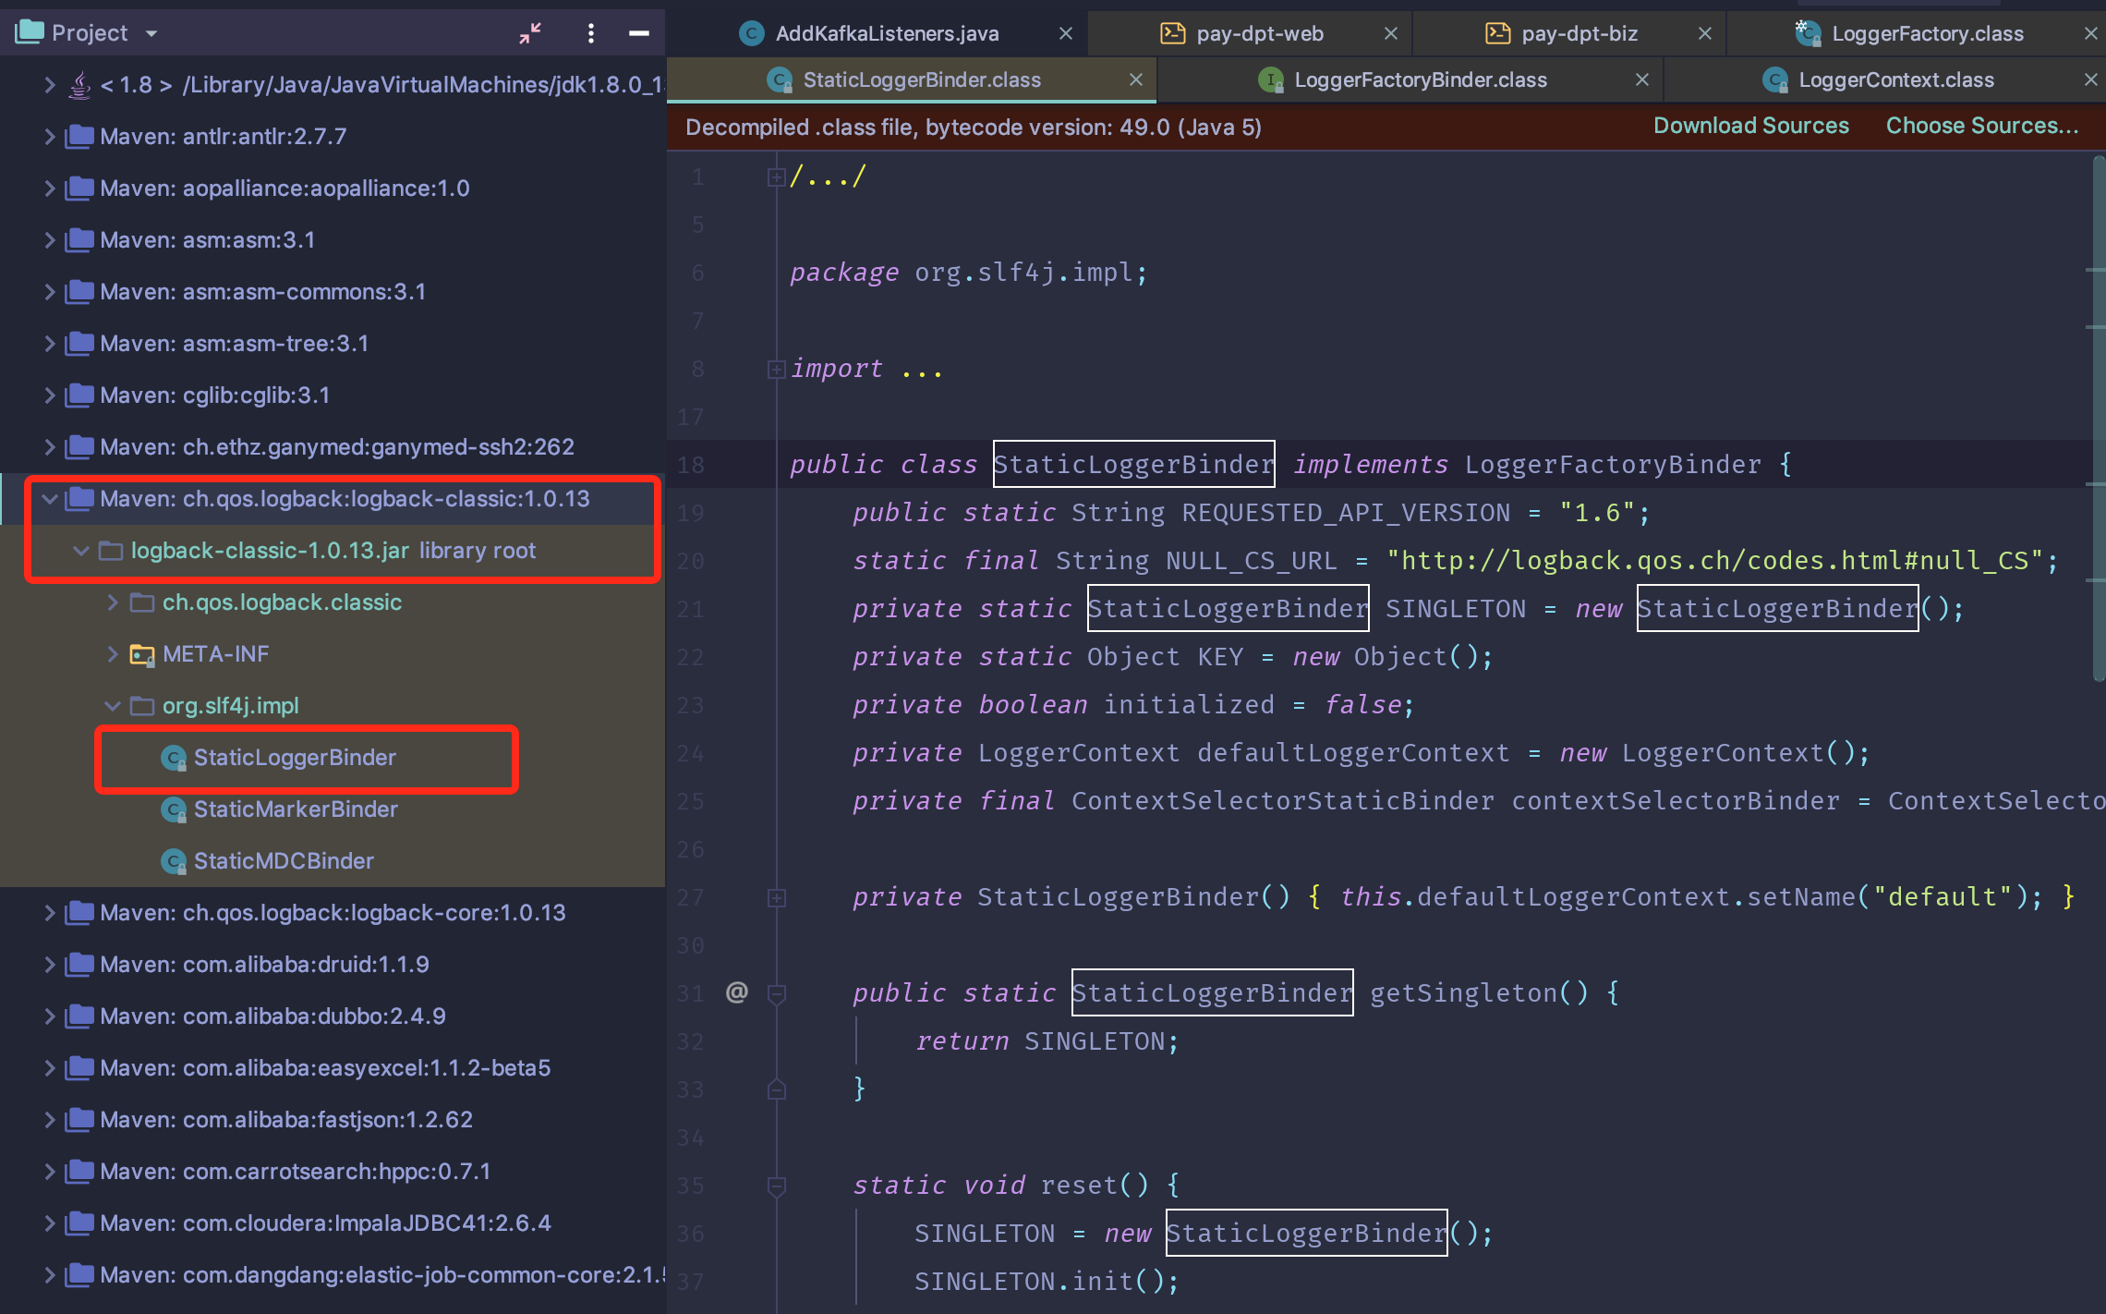Click the @ gutter icon on line 31
This screenshot has width=2106, height=1314.
736,992
